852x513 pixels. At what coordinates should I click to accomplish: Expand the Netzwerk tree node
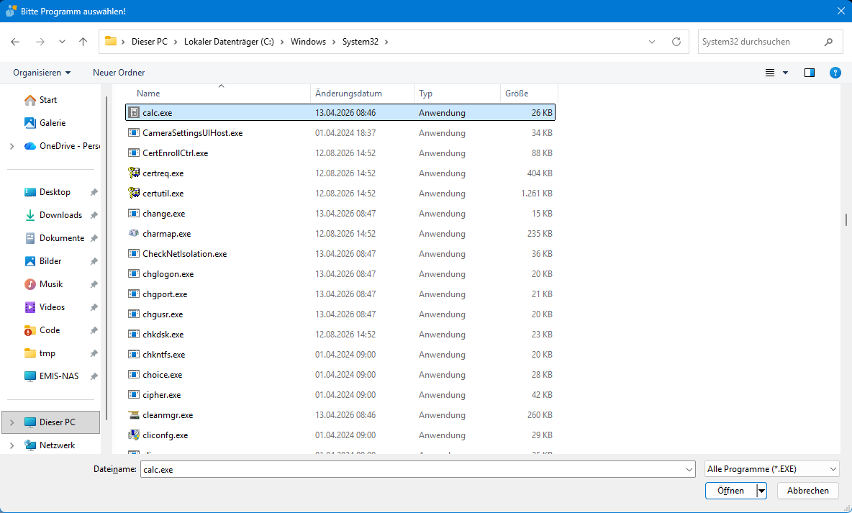12,445
